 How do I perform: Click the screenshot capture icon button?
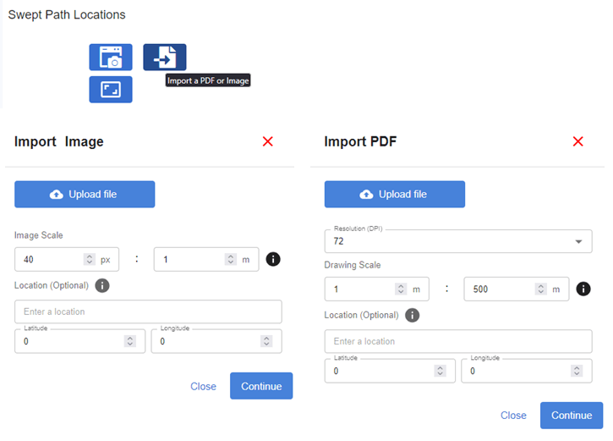tap(111, 57)
